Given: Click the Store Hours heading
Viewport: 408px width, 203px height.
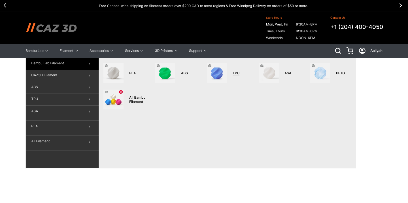Looking at the screenshot, I should 274,18.
